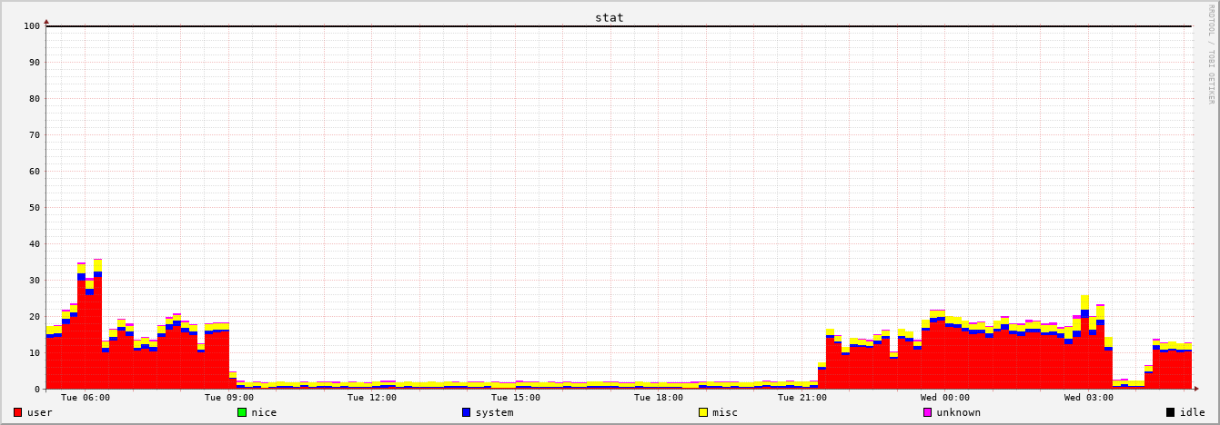Viewport: 1220px width, 425px height.
Task: Click the 30 y-axis value
Action: pyautogui.click(x=35, y=281)
